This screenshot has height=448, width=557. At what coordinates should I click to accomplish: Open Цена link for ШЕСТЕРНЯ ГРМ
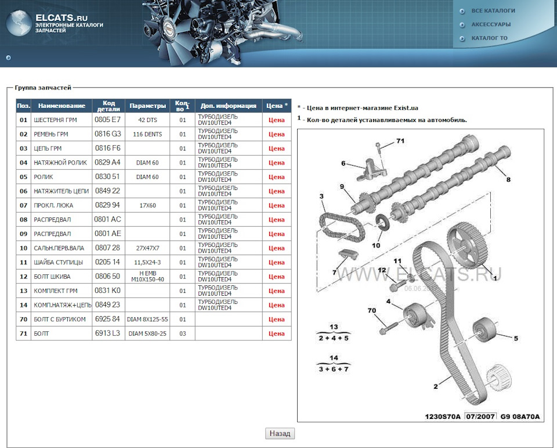point(276,120)
